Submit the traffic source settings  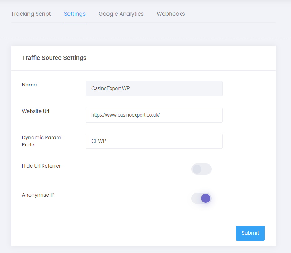pyautogui.click(x=250, y=233)
